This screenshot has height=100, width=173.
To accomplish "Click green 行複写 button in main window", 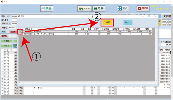I will (7, 46).
